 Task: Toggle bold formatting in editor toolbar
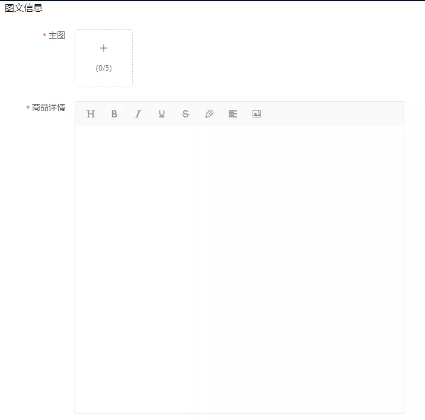coord(114,114)
